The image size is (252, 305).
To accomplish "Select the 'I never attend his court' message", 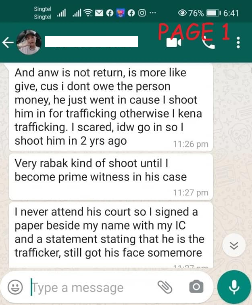I will (x=111, y=235).
